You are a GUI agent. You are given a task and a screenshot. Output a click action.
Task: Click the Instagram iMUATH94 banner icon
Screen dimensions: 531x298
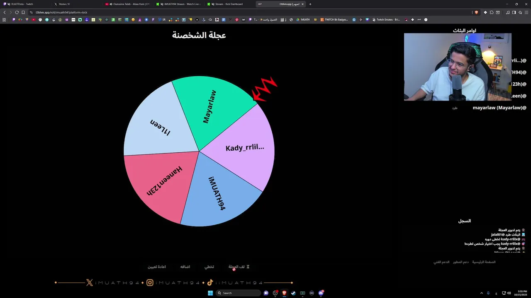point(150,283)
